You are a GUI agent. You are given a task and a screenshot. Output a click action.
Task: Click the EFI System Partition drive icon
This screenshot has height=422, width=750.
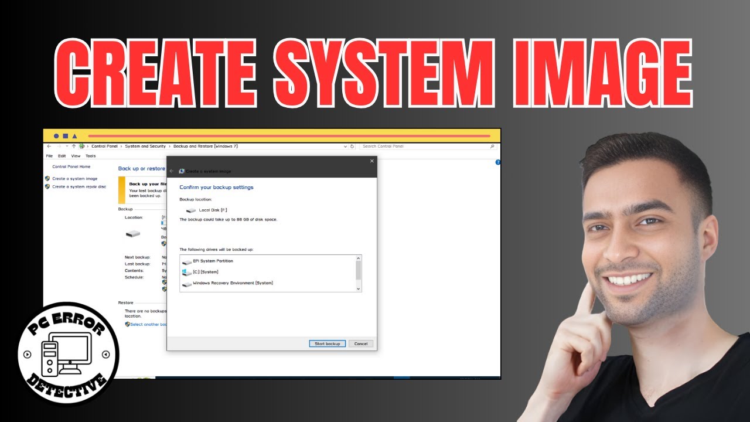[x=187, y=261]
